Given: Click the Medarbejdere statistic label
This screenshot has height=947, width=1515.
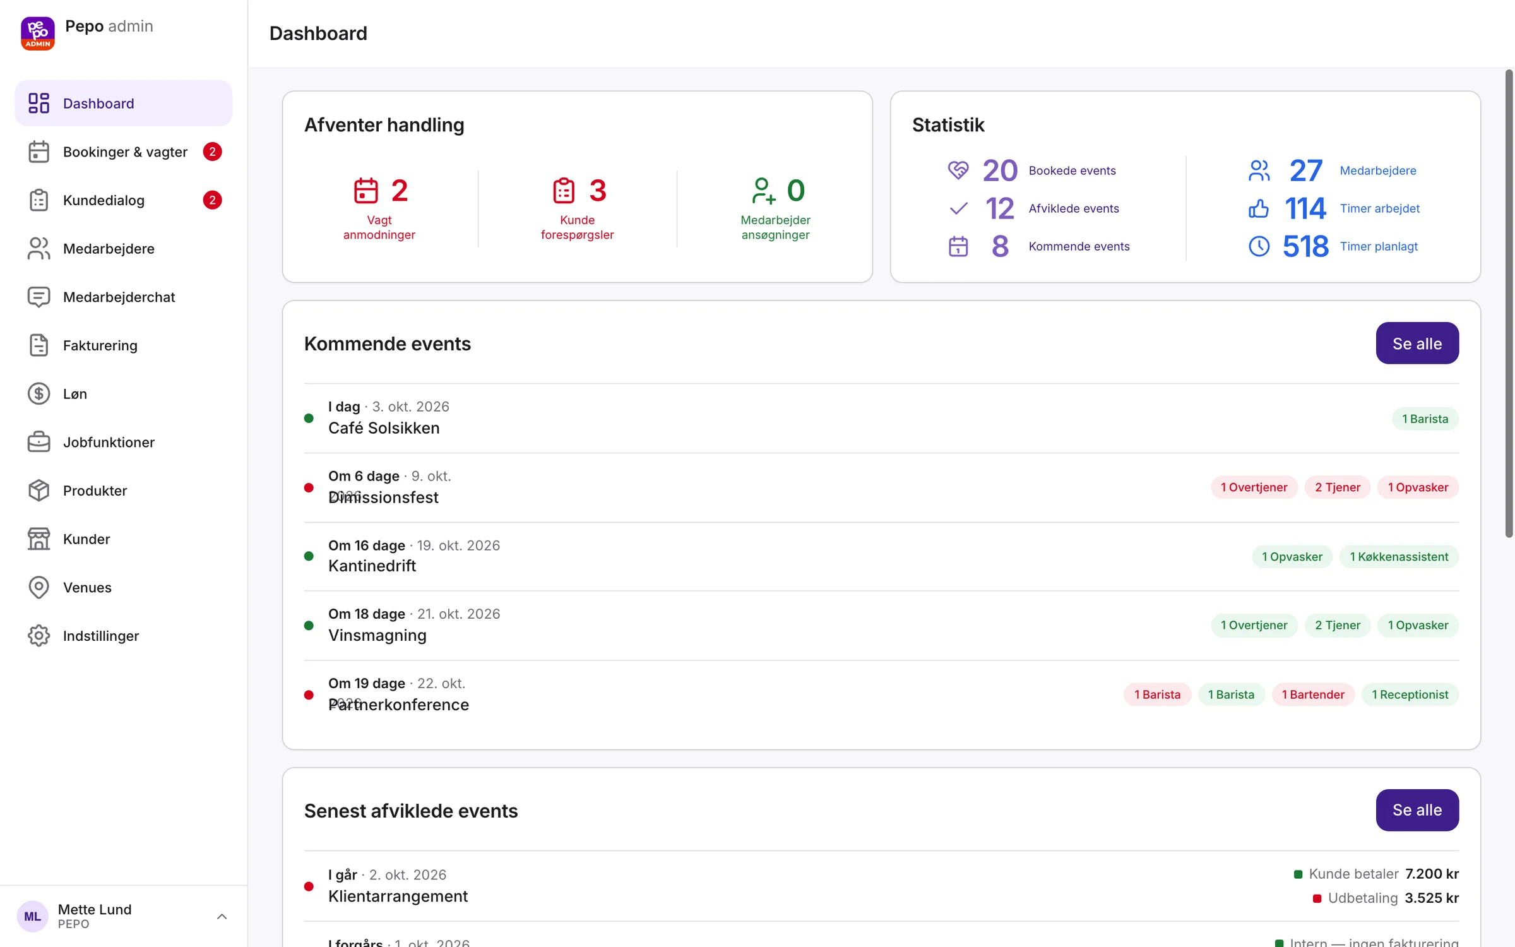Looking at the screenshot, I should click(x=1378, y=170).
